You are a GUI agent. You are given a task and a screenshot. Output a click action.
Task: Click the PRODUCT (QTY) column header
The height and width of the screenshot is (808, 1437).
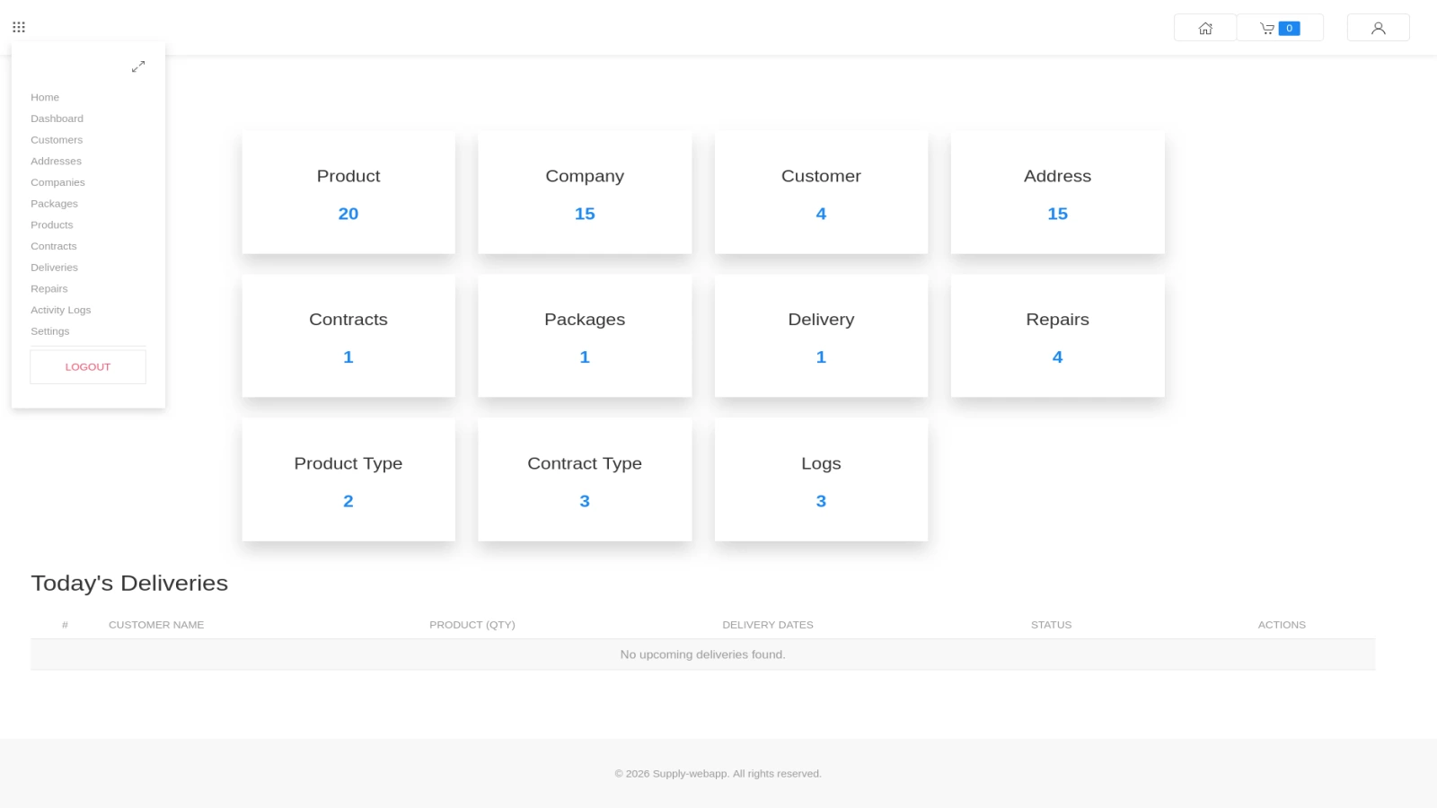(x=472, y=625)
